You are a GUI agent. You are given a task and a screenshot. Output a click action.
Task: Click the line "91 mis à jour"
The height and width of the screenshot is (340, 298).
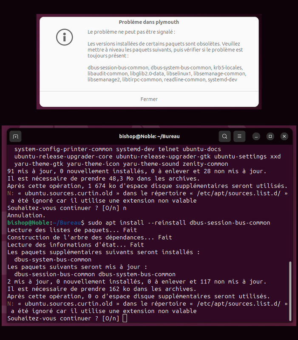click(x=136, y=171)
